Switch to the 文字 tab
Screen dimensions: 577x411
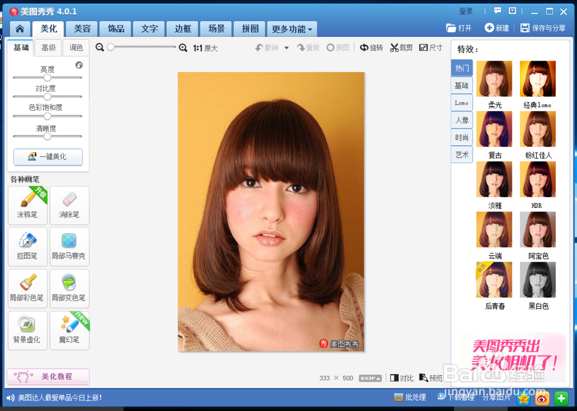pyautogui.click(x=149, y=29)
